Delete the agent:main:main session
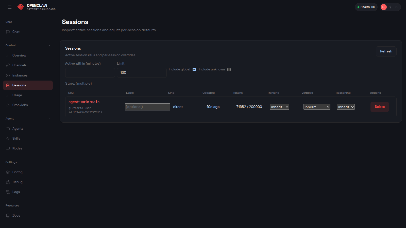Image resolution: width=406 pixels, height=228 pixels. (380, 107)
